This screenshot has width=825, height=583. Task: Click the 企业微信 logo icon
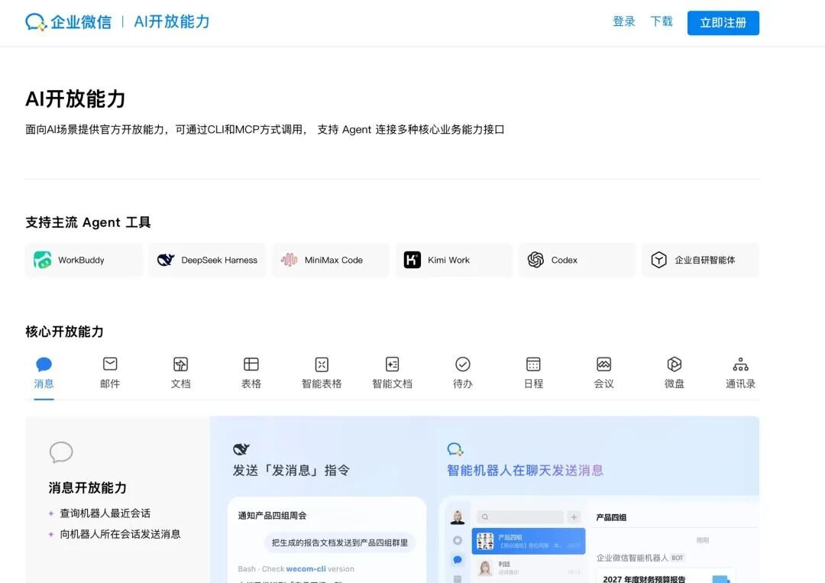[x=36, y=22]
